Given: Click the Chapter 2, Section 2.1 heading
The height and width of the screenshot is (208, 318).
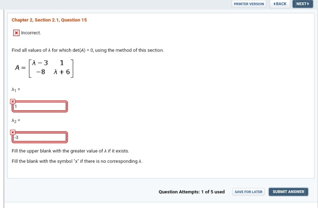Looking at the screenshot, I should coord(49,20).
